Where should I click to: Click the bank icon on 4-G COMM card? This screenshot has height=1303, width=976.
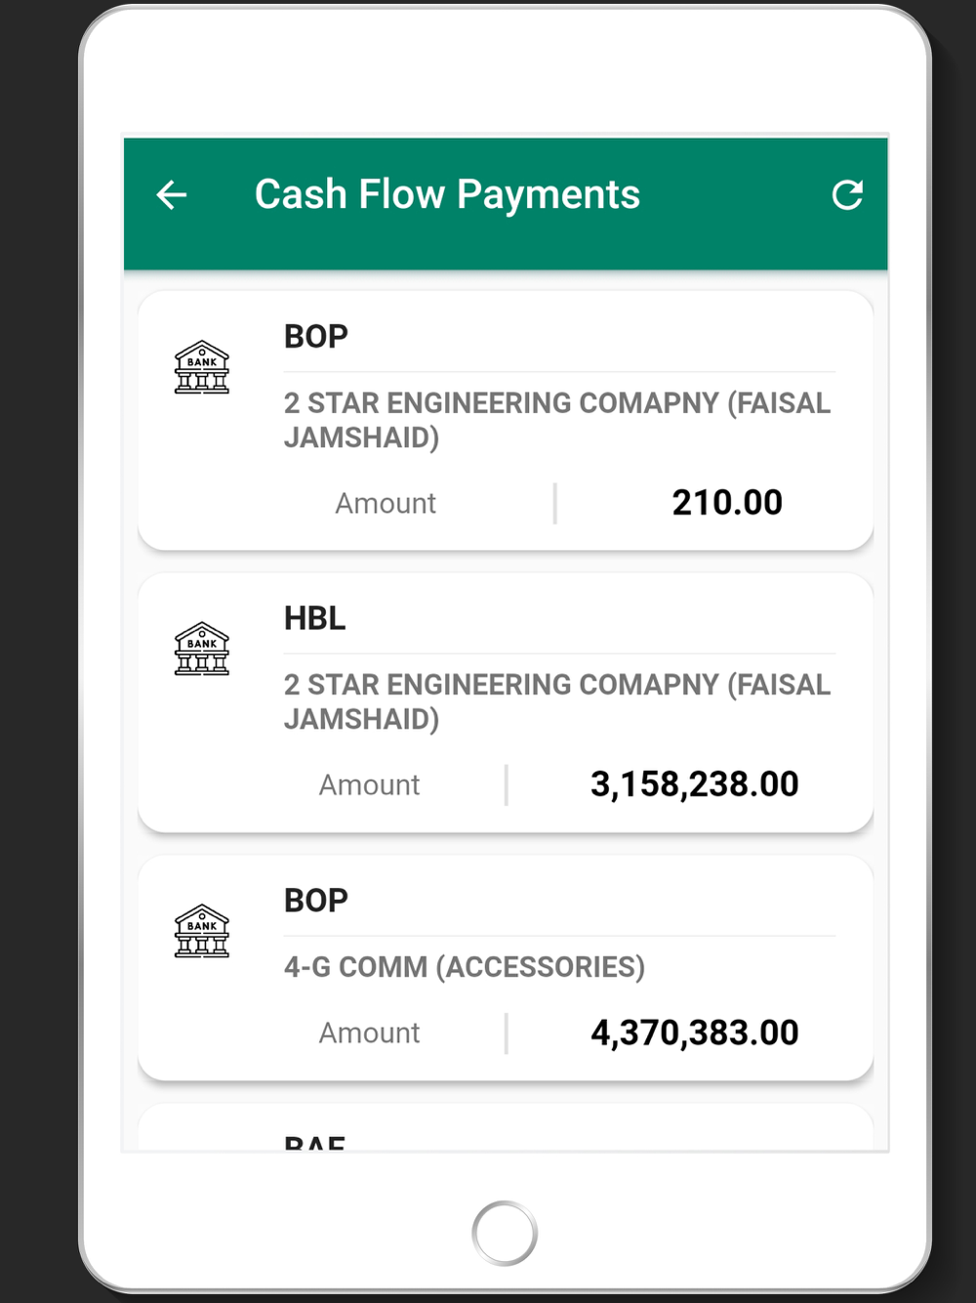click(x=202, y=931)
